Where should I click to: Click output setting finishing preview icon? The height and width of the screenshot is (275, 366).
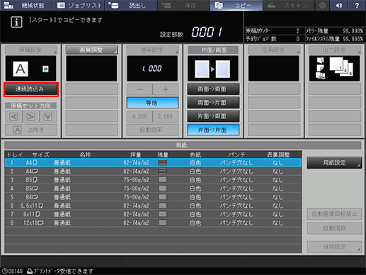(x=334, y=68)
